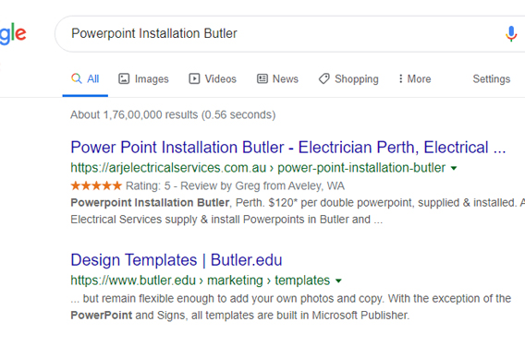The image size is (525, 346).
Task: Click the Images tab picture icon
Action: tap(124, 79)
